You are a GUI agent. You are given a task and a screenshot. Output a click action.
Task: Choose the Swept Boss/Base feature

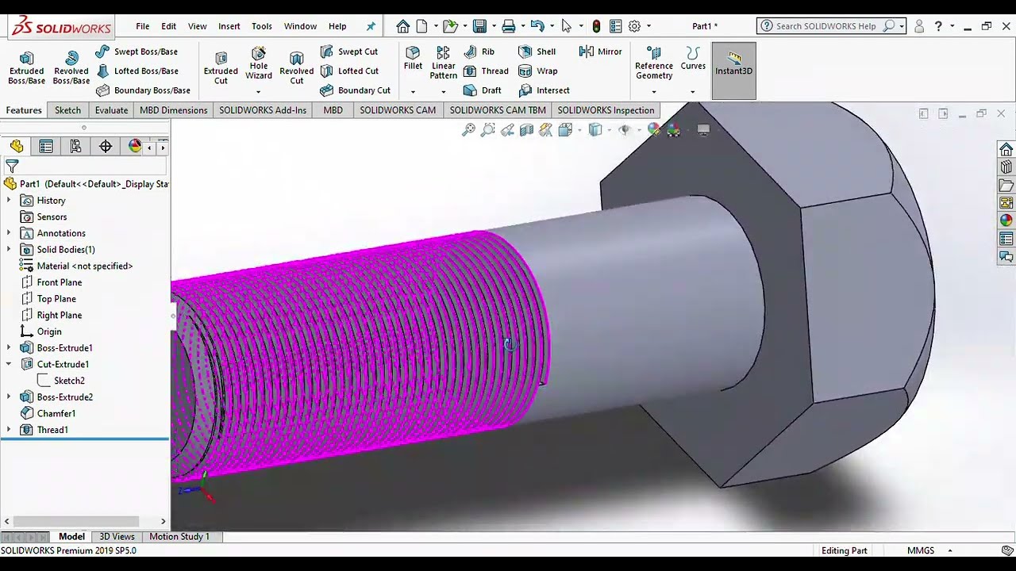point(137,52)
